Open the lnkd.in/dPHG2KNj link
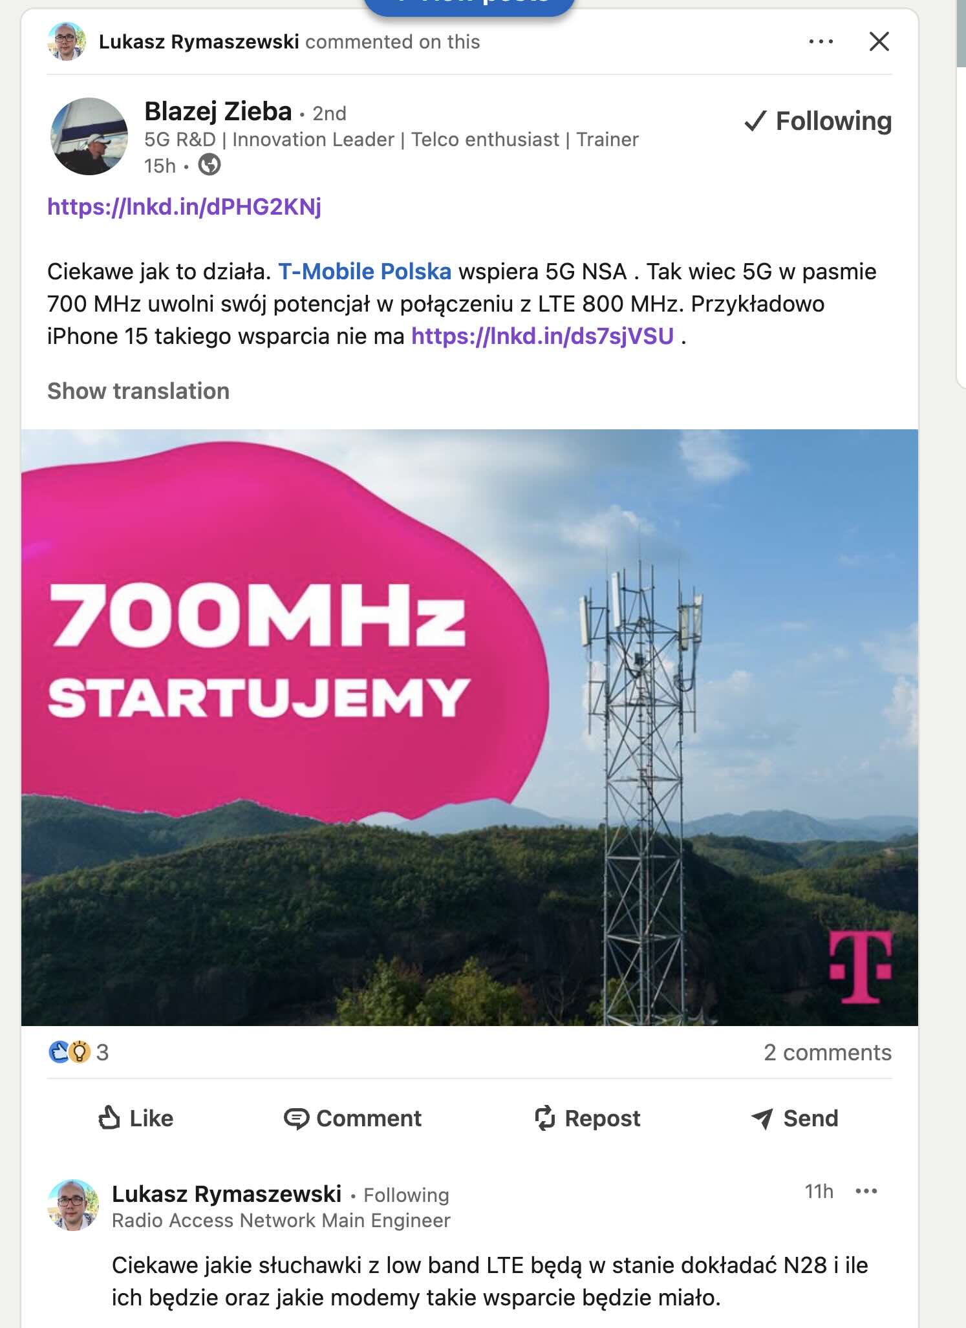The width and height of the screenshot is (966, 1328). click(184, 207)
